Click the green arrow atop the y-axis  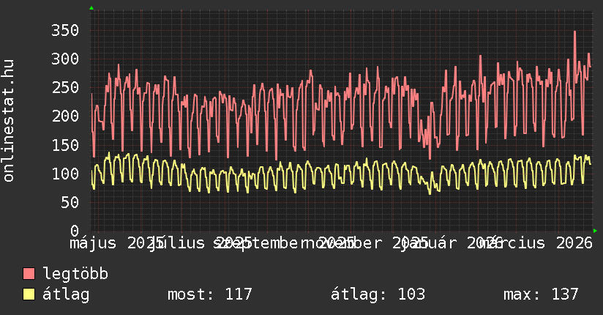click(91, 8)
